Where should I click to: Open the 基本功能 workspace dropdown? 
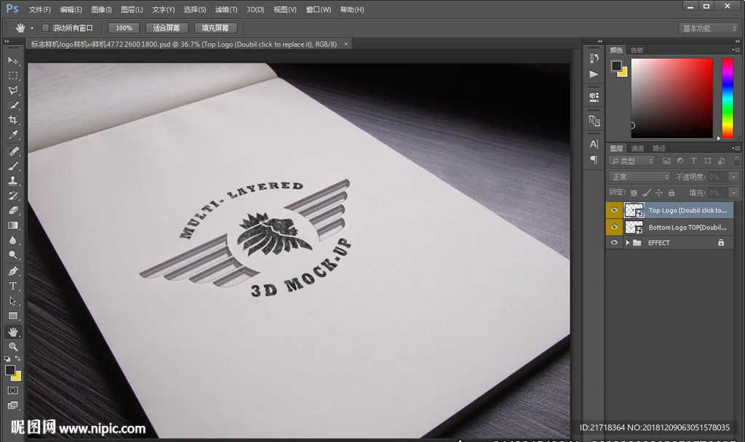(708, 28)
